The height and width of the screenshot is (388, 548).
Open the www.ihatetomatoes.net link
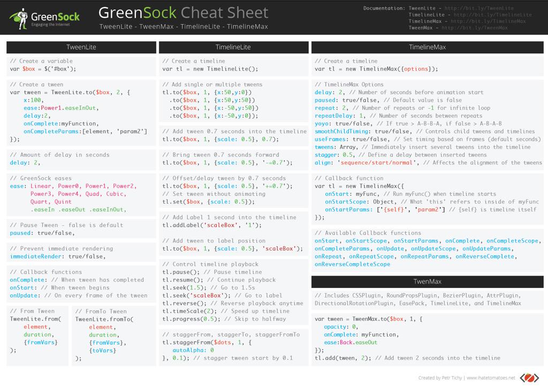(491, 378)
